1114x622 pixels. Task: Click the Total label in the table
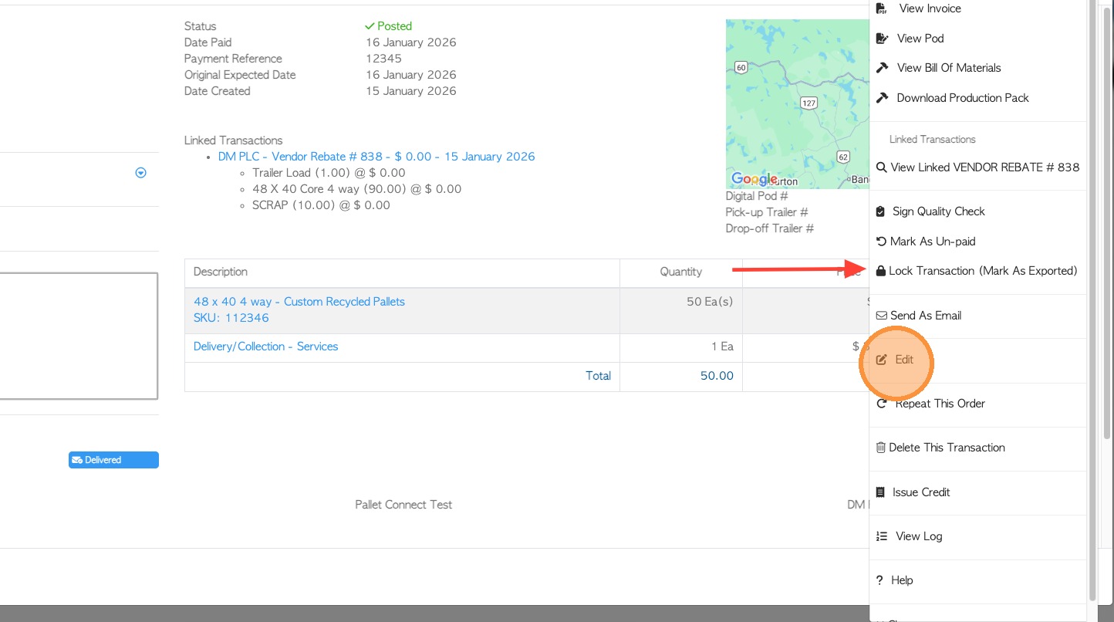point(599,376)
